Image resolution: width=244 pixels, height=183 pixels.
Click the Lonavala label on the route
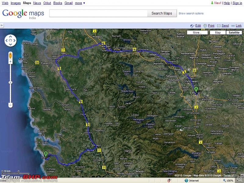pos(118,52)
